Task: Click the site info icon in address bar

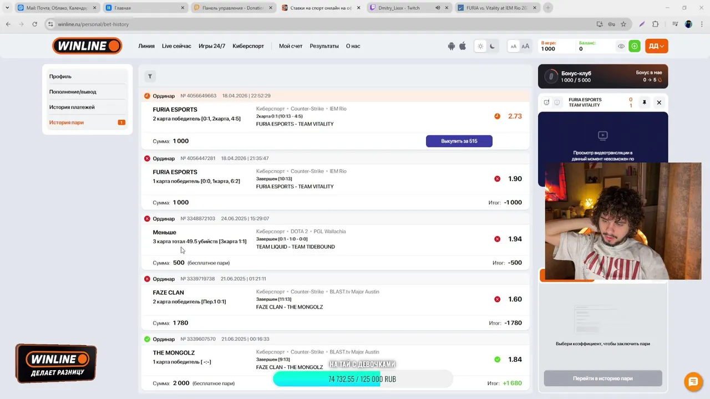Action: [x=51, y=24]
